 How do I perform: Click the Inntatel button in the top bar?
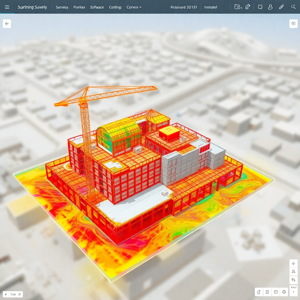coord(211,7)
